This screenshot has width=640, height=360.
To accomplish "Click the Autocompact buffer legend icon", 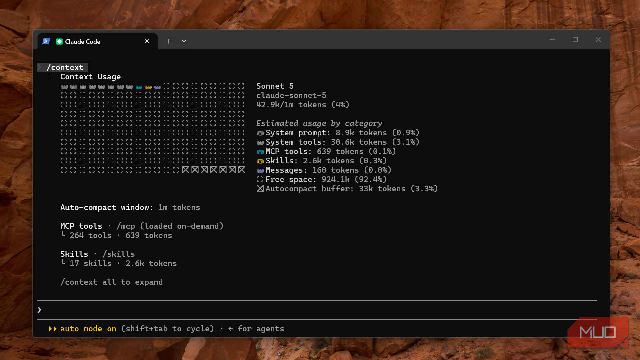I will pyautogui.click(x=260, y=189).
